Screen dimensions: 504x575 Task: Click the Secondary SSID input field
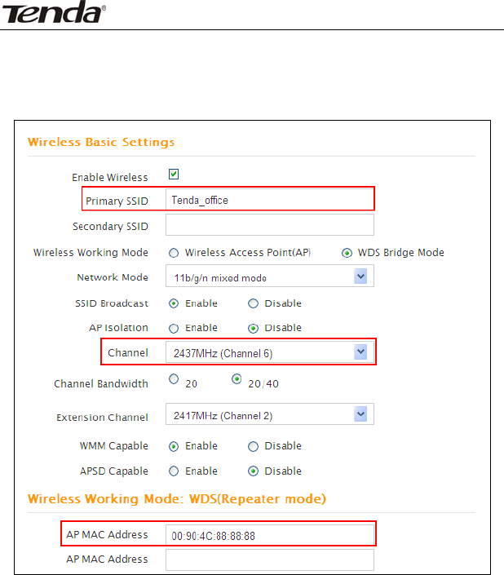tap(269, 225)
